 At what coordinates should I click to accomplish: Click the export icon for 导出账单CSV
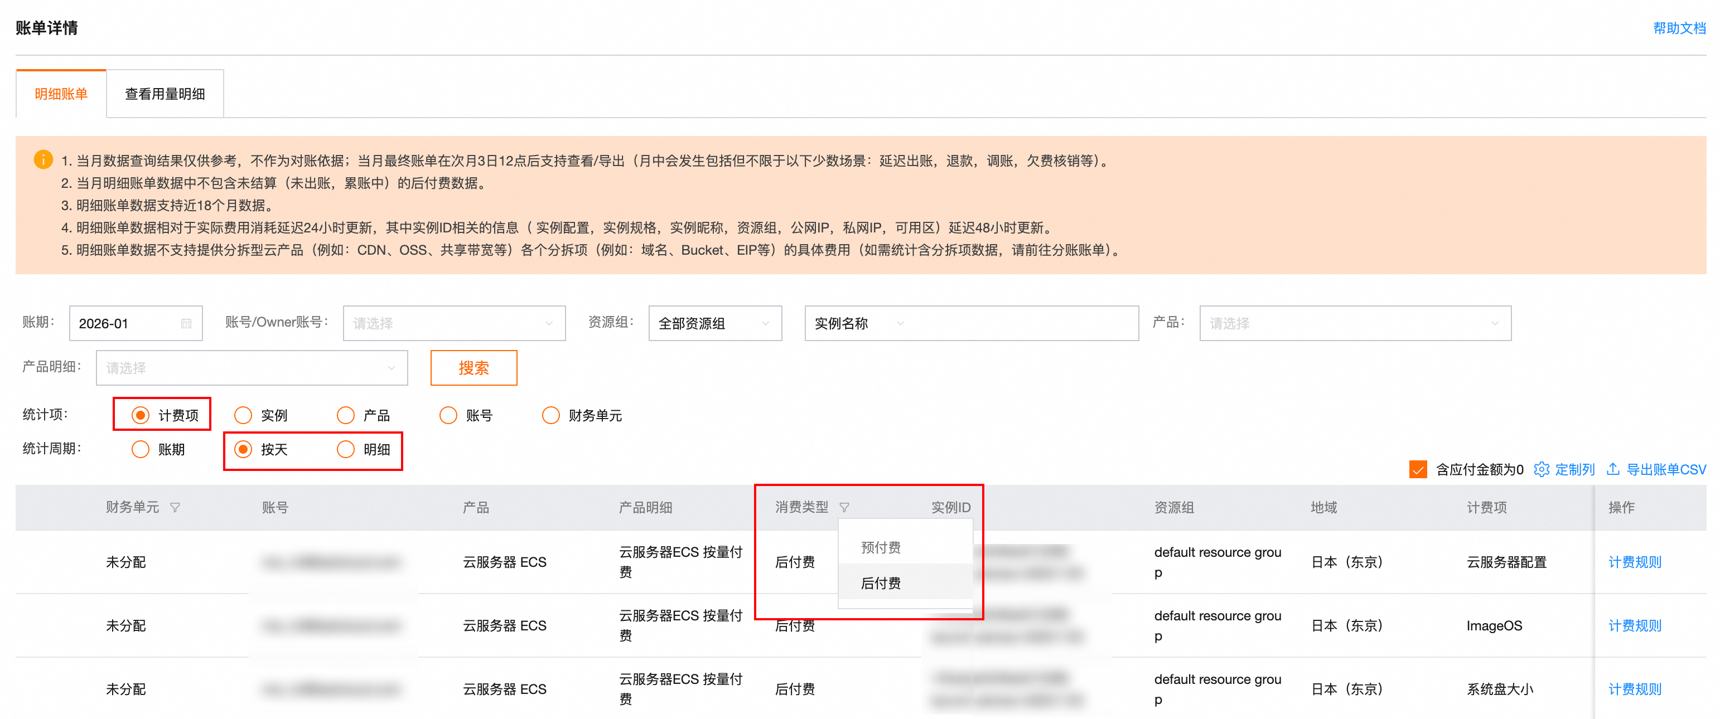click(1612, 469)
